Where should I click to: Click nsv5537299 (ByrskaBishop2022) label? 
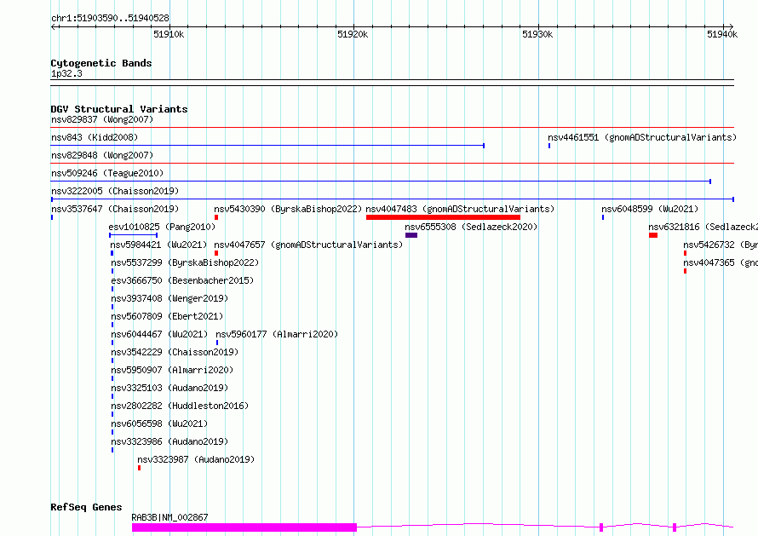[185, 262]
